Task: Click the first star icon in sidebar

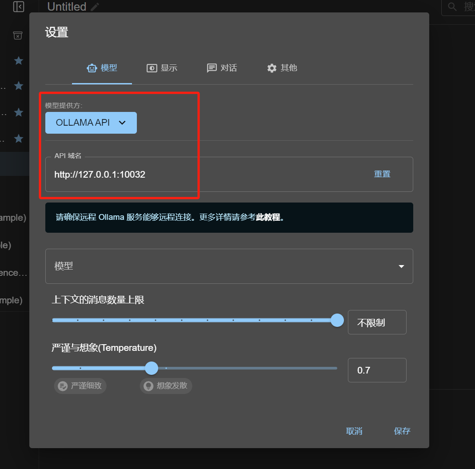Action: pos(19,60)
